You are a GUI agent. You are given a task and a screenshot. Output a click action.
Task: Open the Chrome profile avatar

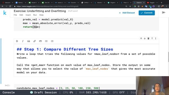[163, 6]
